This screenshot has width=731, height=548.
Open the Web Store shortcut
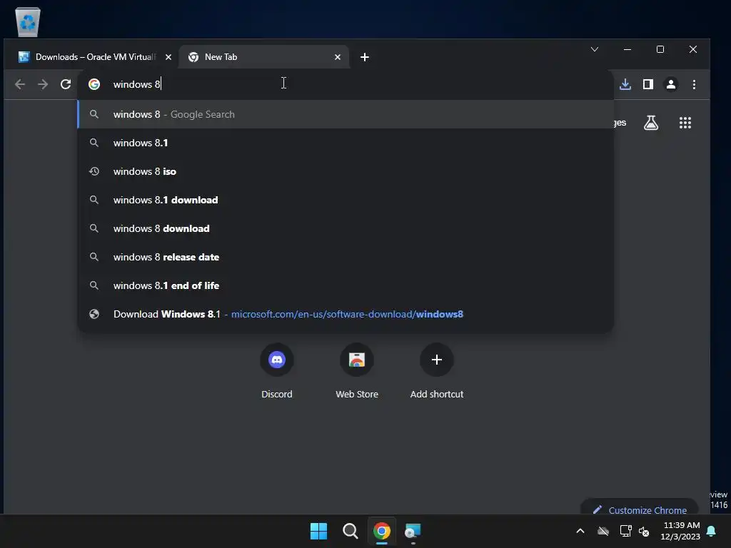357,371
